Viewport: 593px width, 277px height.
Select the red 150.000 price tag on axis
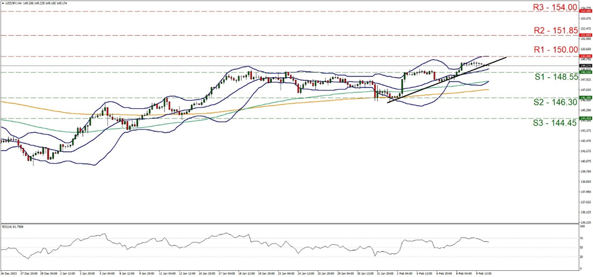coord(586,56)
